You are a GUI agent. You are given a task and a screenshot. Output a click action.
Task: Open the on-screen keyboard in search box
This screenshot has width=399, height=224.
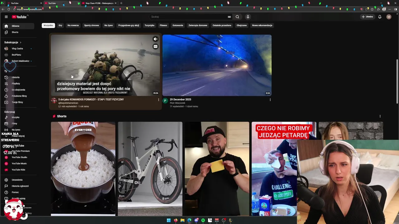229,17
